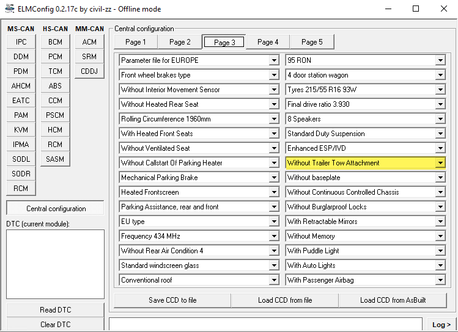Screen dimensions: 458x332
Task: Click the IPC module button
Action: (x=21, y=42)
